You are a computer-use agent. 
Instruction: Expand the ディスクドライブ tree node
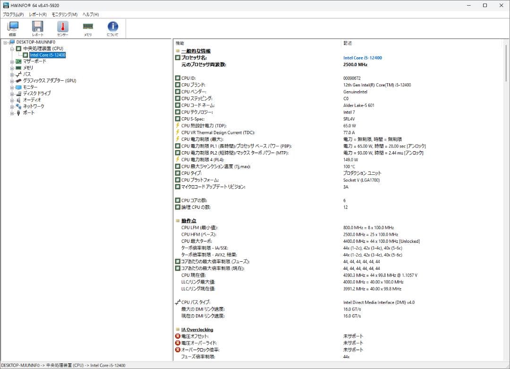(11, 93)
